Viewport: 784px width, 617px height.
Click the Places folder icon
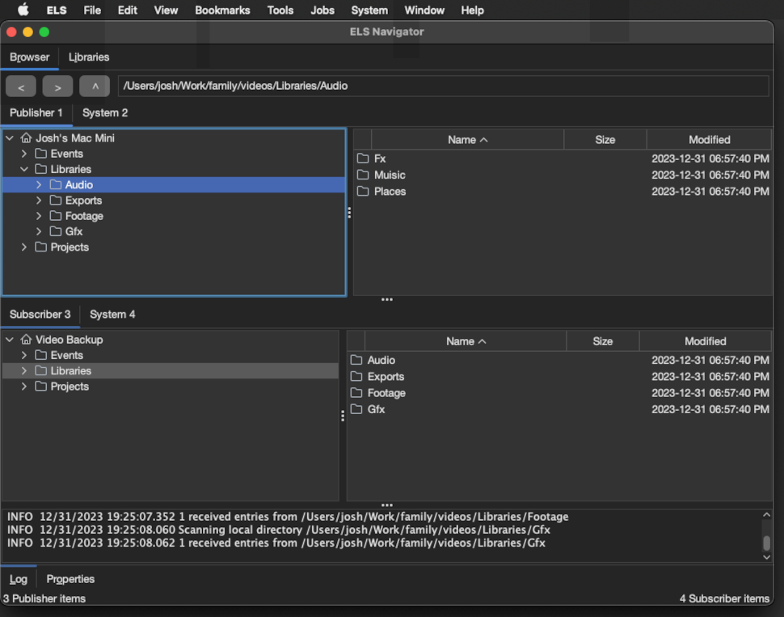tap(363, 192)
